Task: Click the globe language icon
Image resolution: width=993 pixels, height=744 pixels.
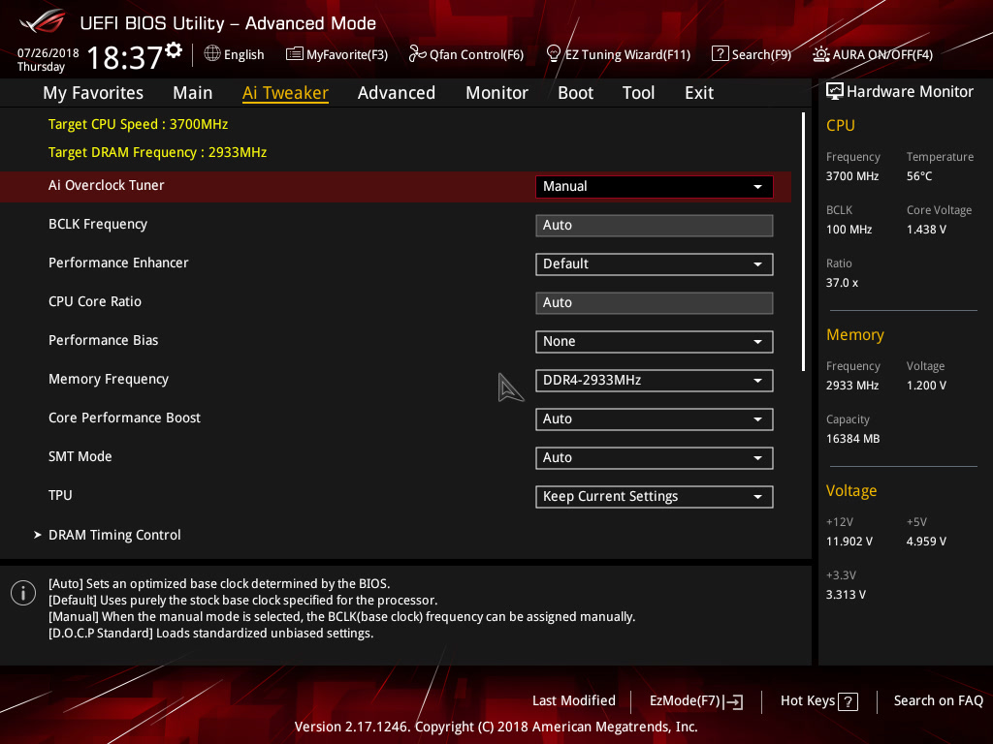Action: pyautogui.click(x=212, y=54)
